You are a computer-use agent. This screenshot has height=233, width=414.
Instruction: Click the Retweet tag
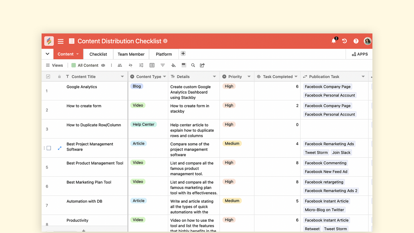312,229
